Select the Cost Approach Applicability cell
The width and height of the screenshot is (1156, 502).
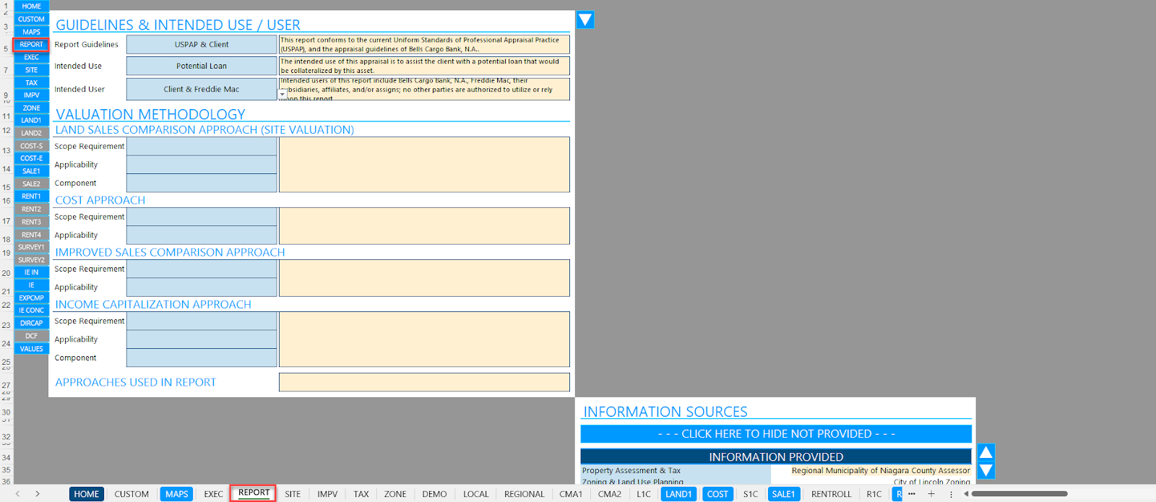pyautogui.click(x=202, y=235)
